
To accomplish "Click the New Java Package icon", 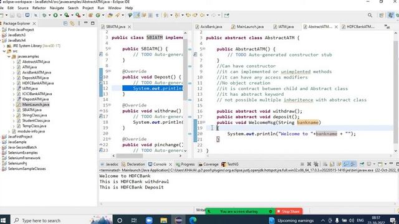I will (x=90, y=15).
